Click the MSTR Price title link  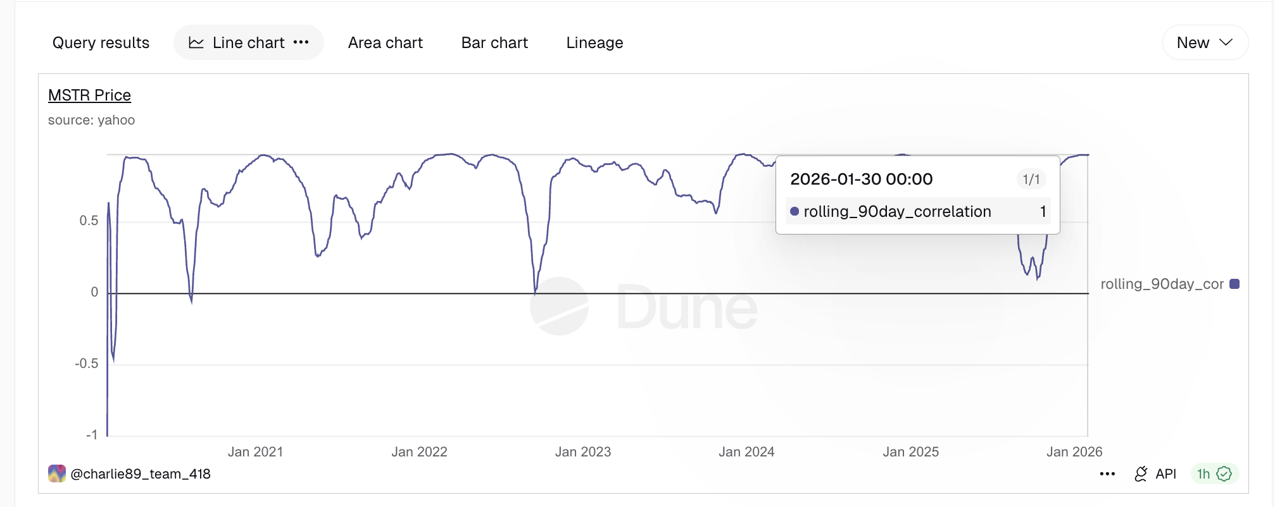click(x=89, y=94)
